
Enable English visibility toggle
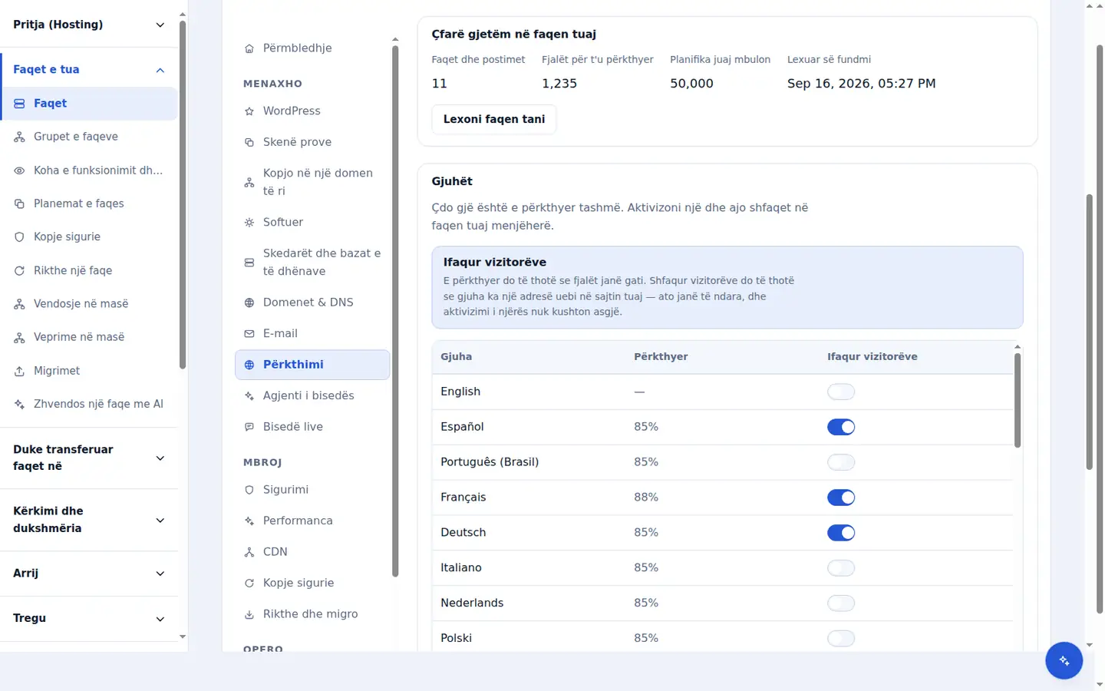tap(841, 392)
